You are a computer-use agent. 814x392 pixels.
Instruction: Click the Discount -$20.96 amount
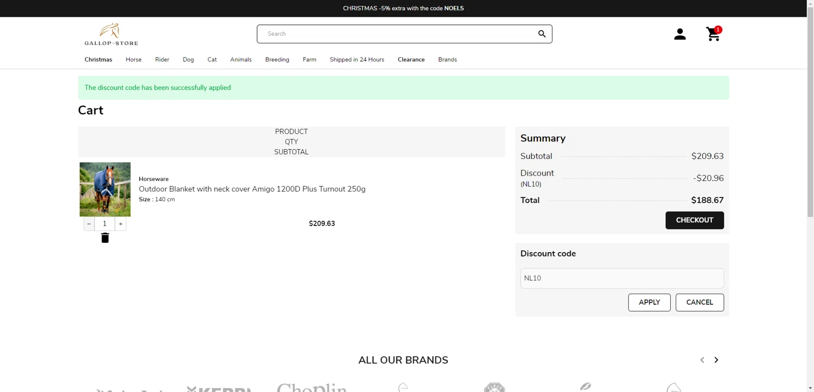(x=708, y=178)
